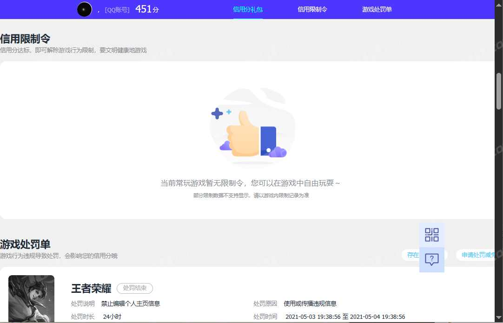
Task: Click the 王者荣耀 game title
Action: point(91,289)
